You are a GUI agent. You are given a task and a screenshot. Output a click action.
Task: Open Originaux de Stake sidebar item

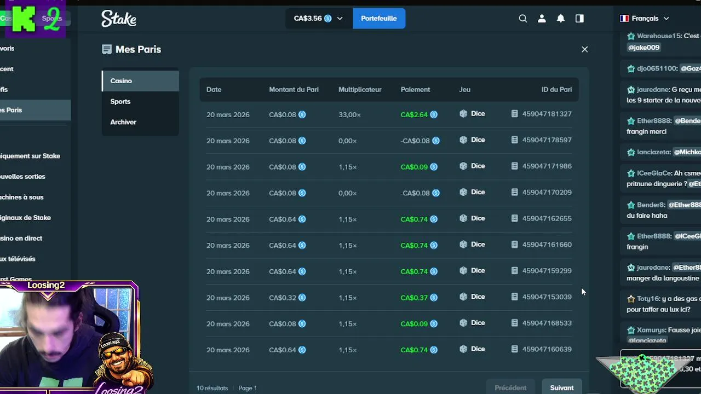25,218
